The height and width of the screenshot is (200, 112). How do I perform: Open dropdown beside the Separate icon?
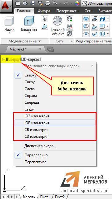[x=108, y=34]
